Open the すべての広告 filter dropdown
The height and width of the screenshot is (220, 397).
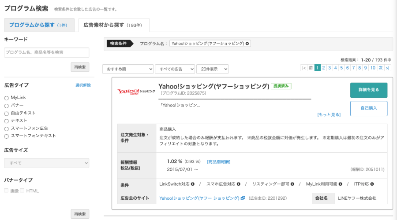[x=175, y=69]
